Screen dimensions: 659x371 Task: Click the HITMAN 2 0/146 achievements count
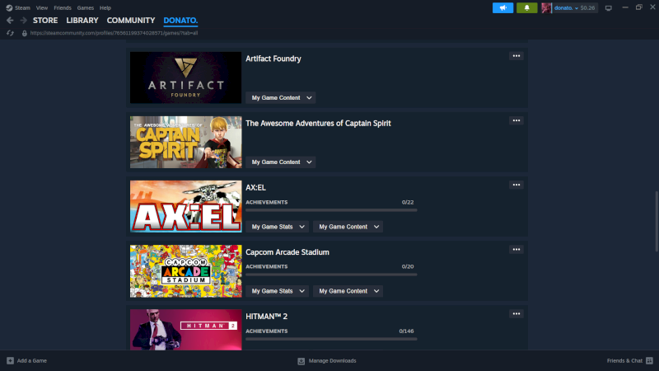(x=406, y=331)
